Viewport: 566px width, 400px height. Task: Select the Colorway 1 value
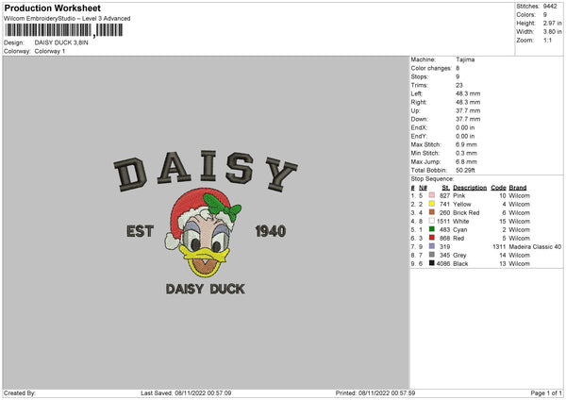pos(50,51)
